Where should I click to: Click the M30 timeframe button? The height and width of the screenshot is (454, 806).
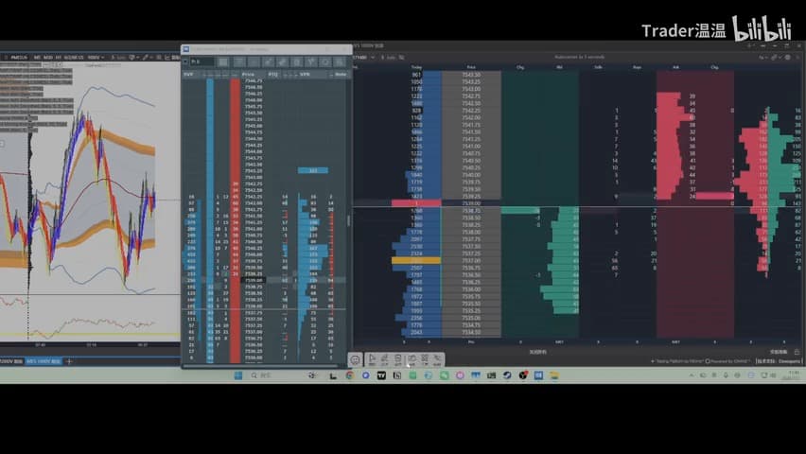pos(48,57)
